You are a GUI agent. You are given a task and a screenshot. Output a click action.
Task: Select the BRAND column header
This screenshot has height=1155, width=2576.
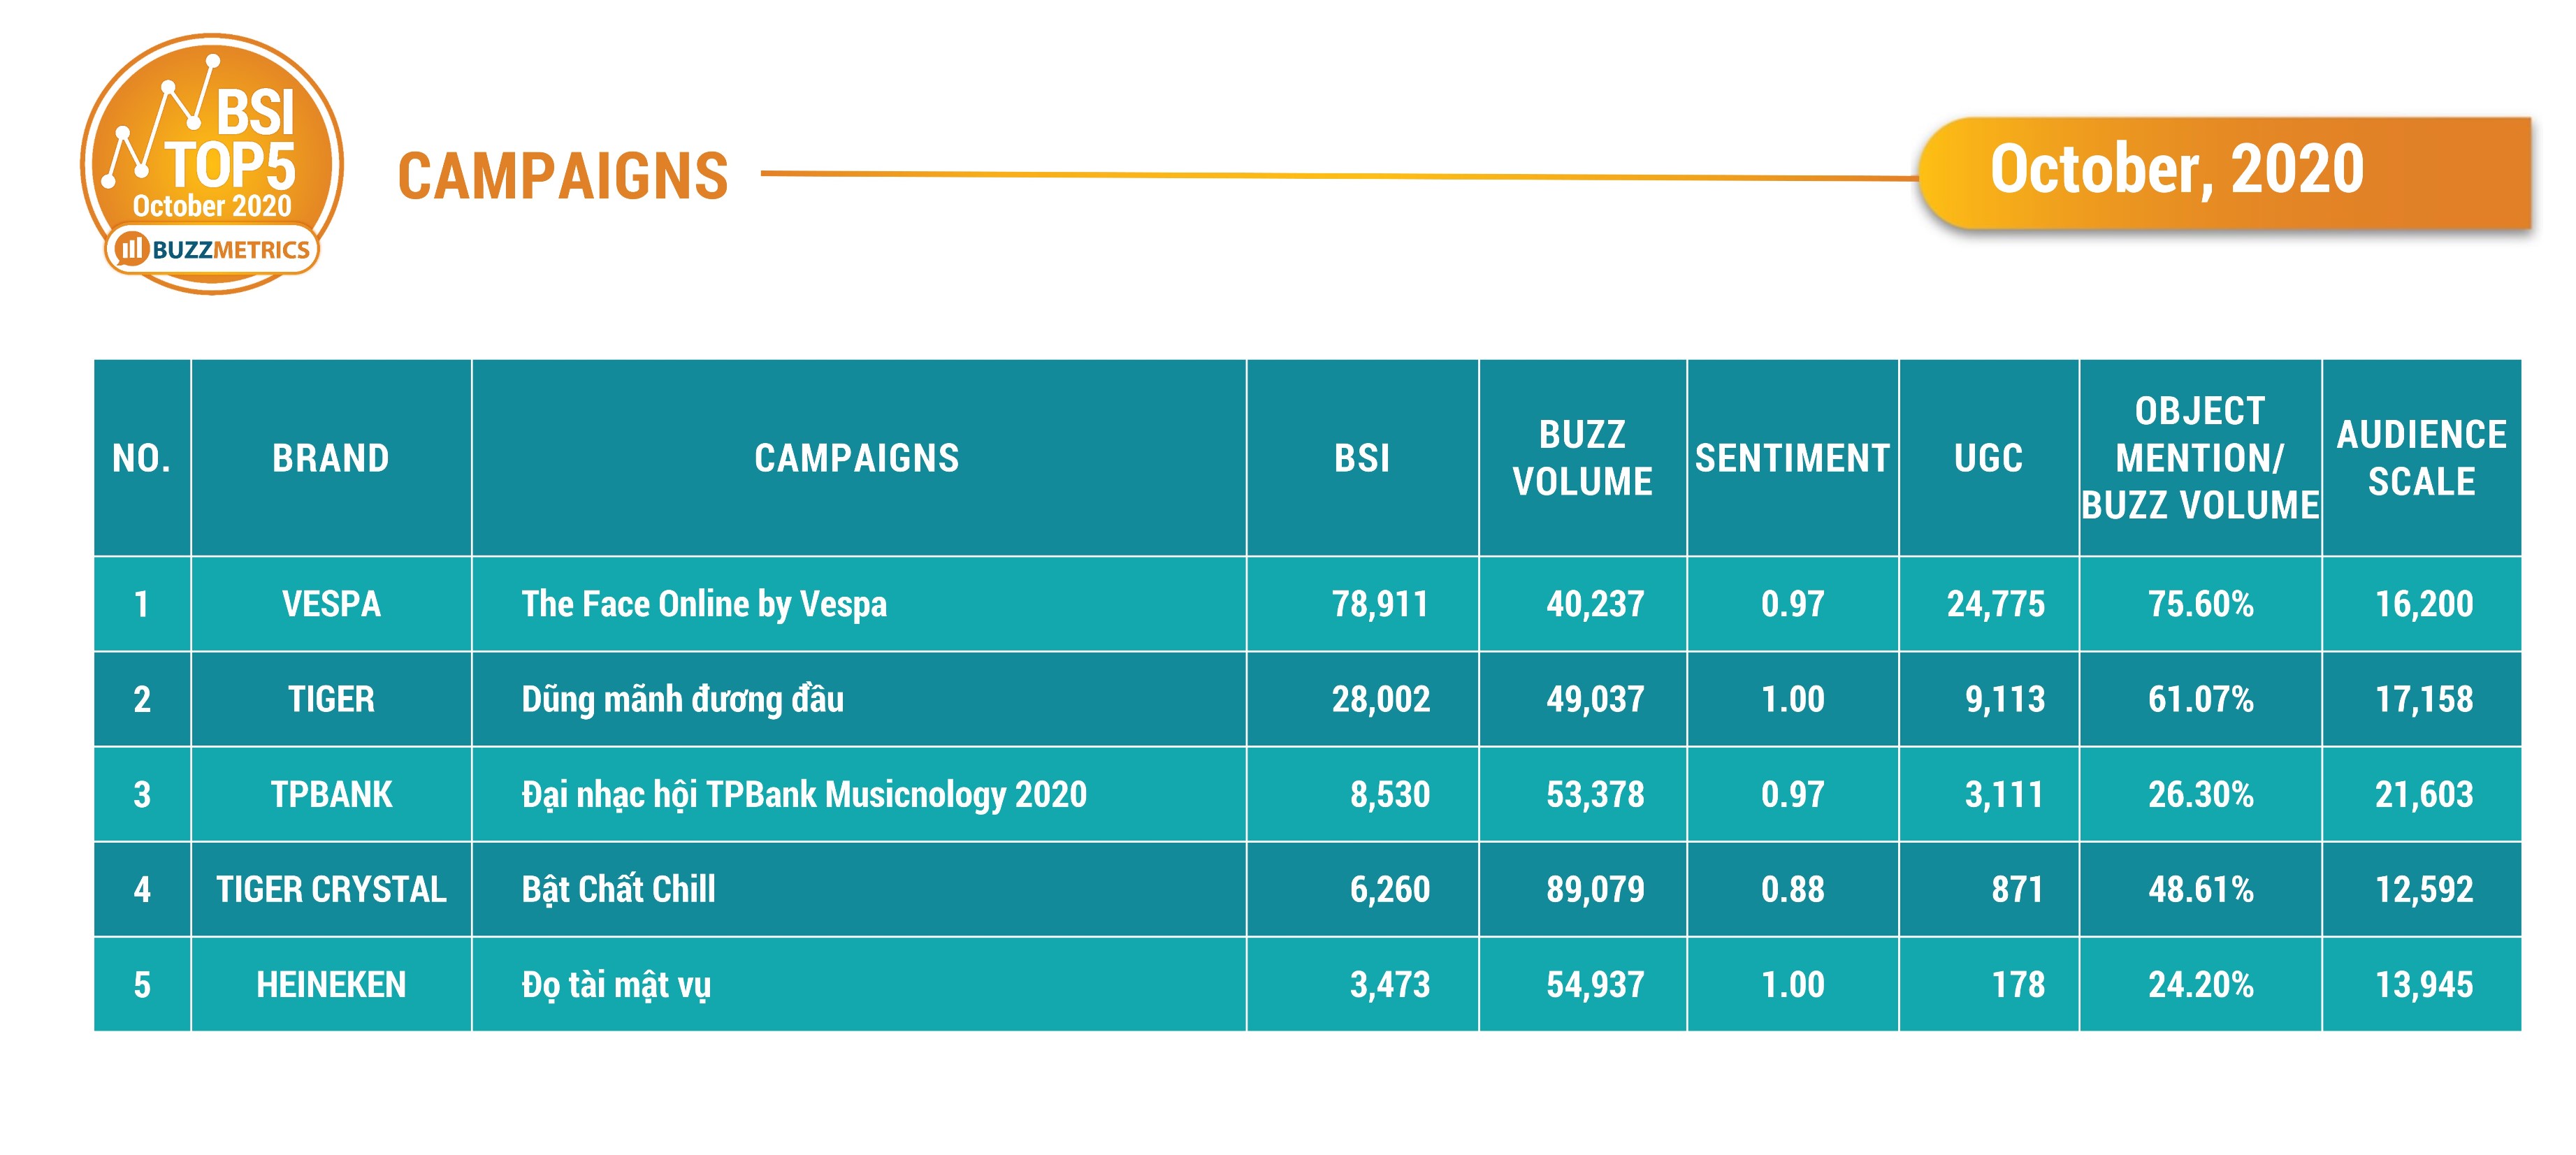[331, 458]
